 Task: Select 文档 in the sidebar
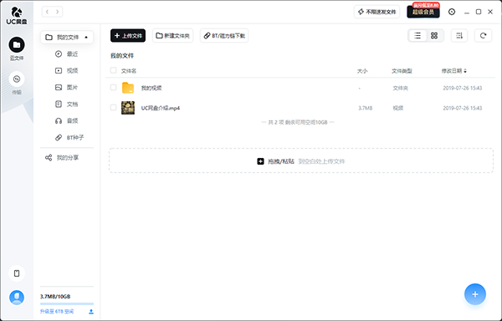[72, 104]
